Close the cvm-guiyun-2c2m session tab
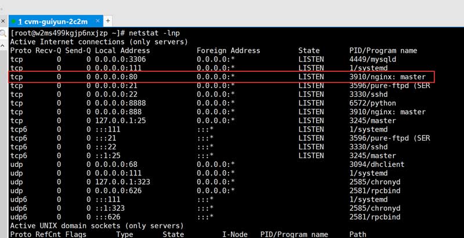Screen dimensions: 464x238 [99, 21]
